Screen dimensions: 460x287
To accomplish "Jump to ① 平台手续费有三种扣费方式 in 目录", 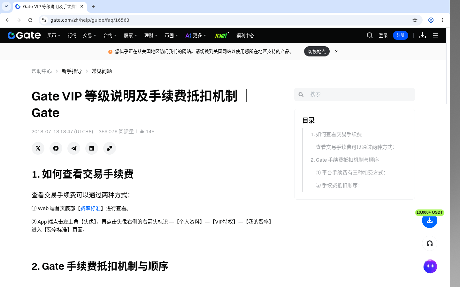I will tap(351, 173).
